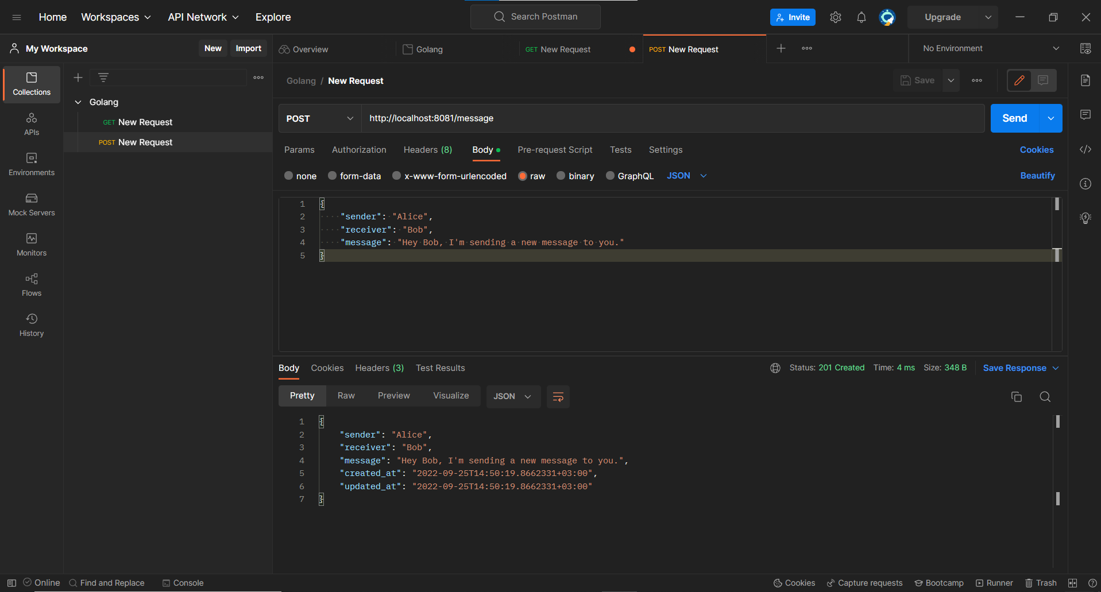Click the Send button
This screenshot has height=592, width=1101.
point(1014,118)
